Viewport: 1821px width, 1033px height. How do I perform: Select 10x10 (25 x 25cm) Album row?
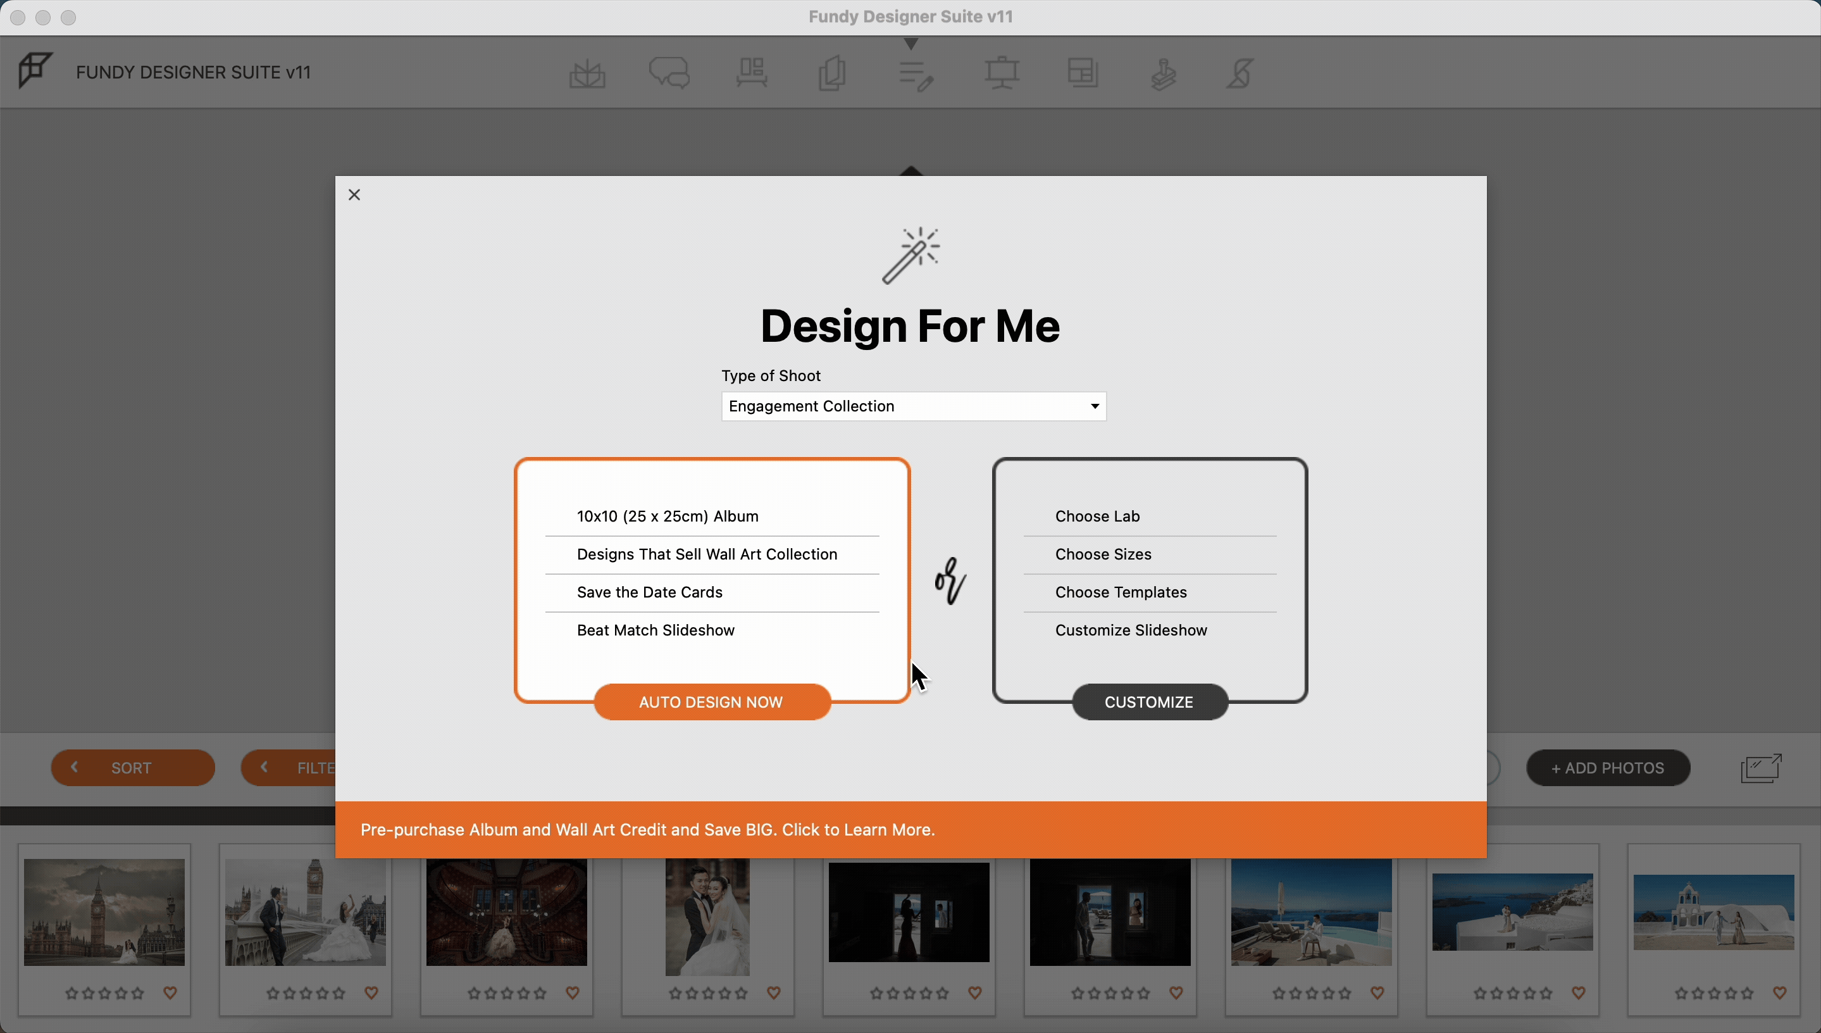[x=712, y=516]
